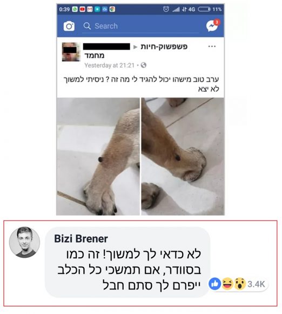This screenshot has height=314, width=282.
Task: Open the Facebook camera icon
Action: [69, 26]
